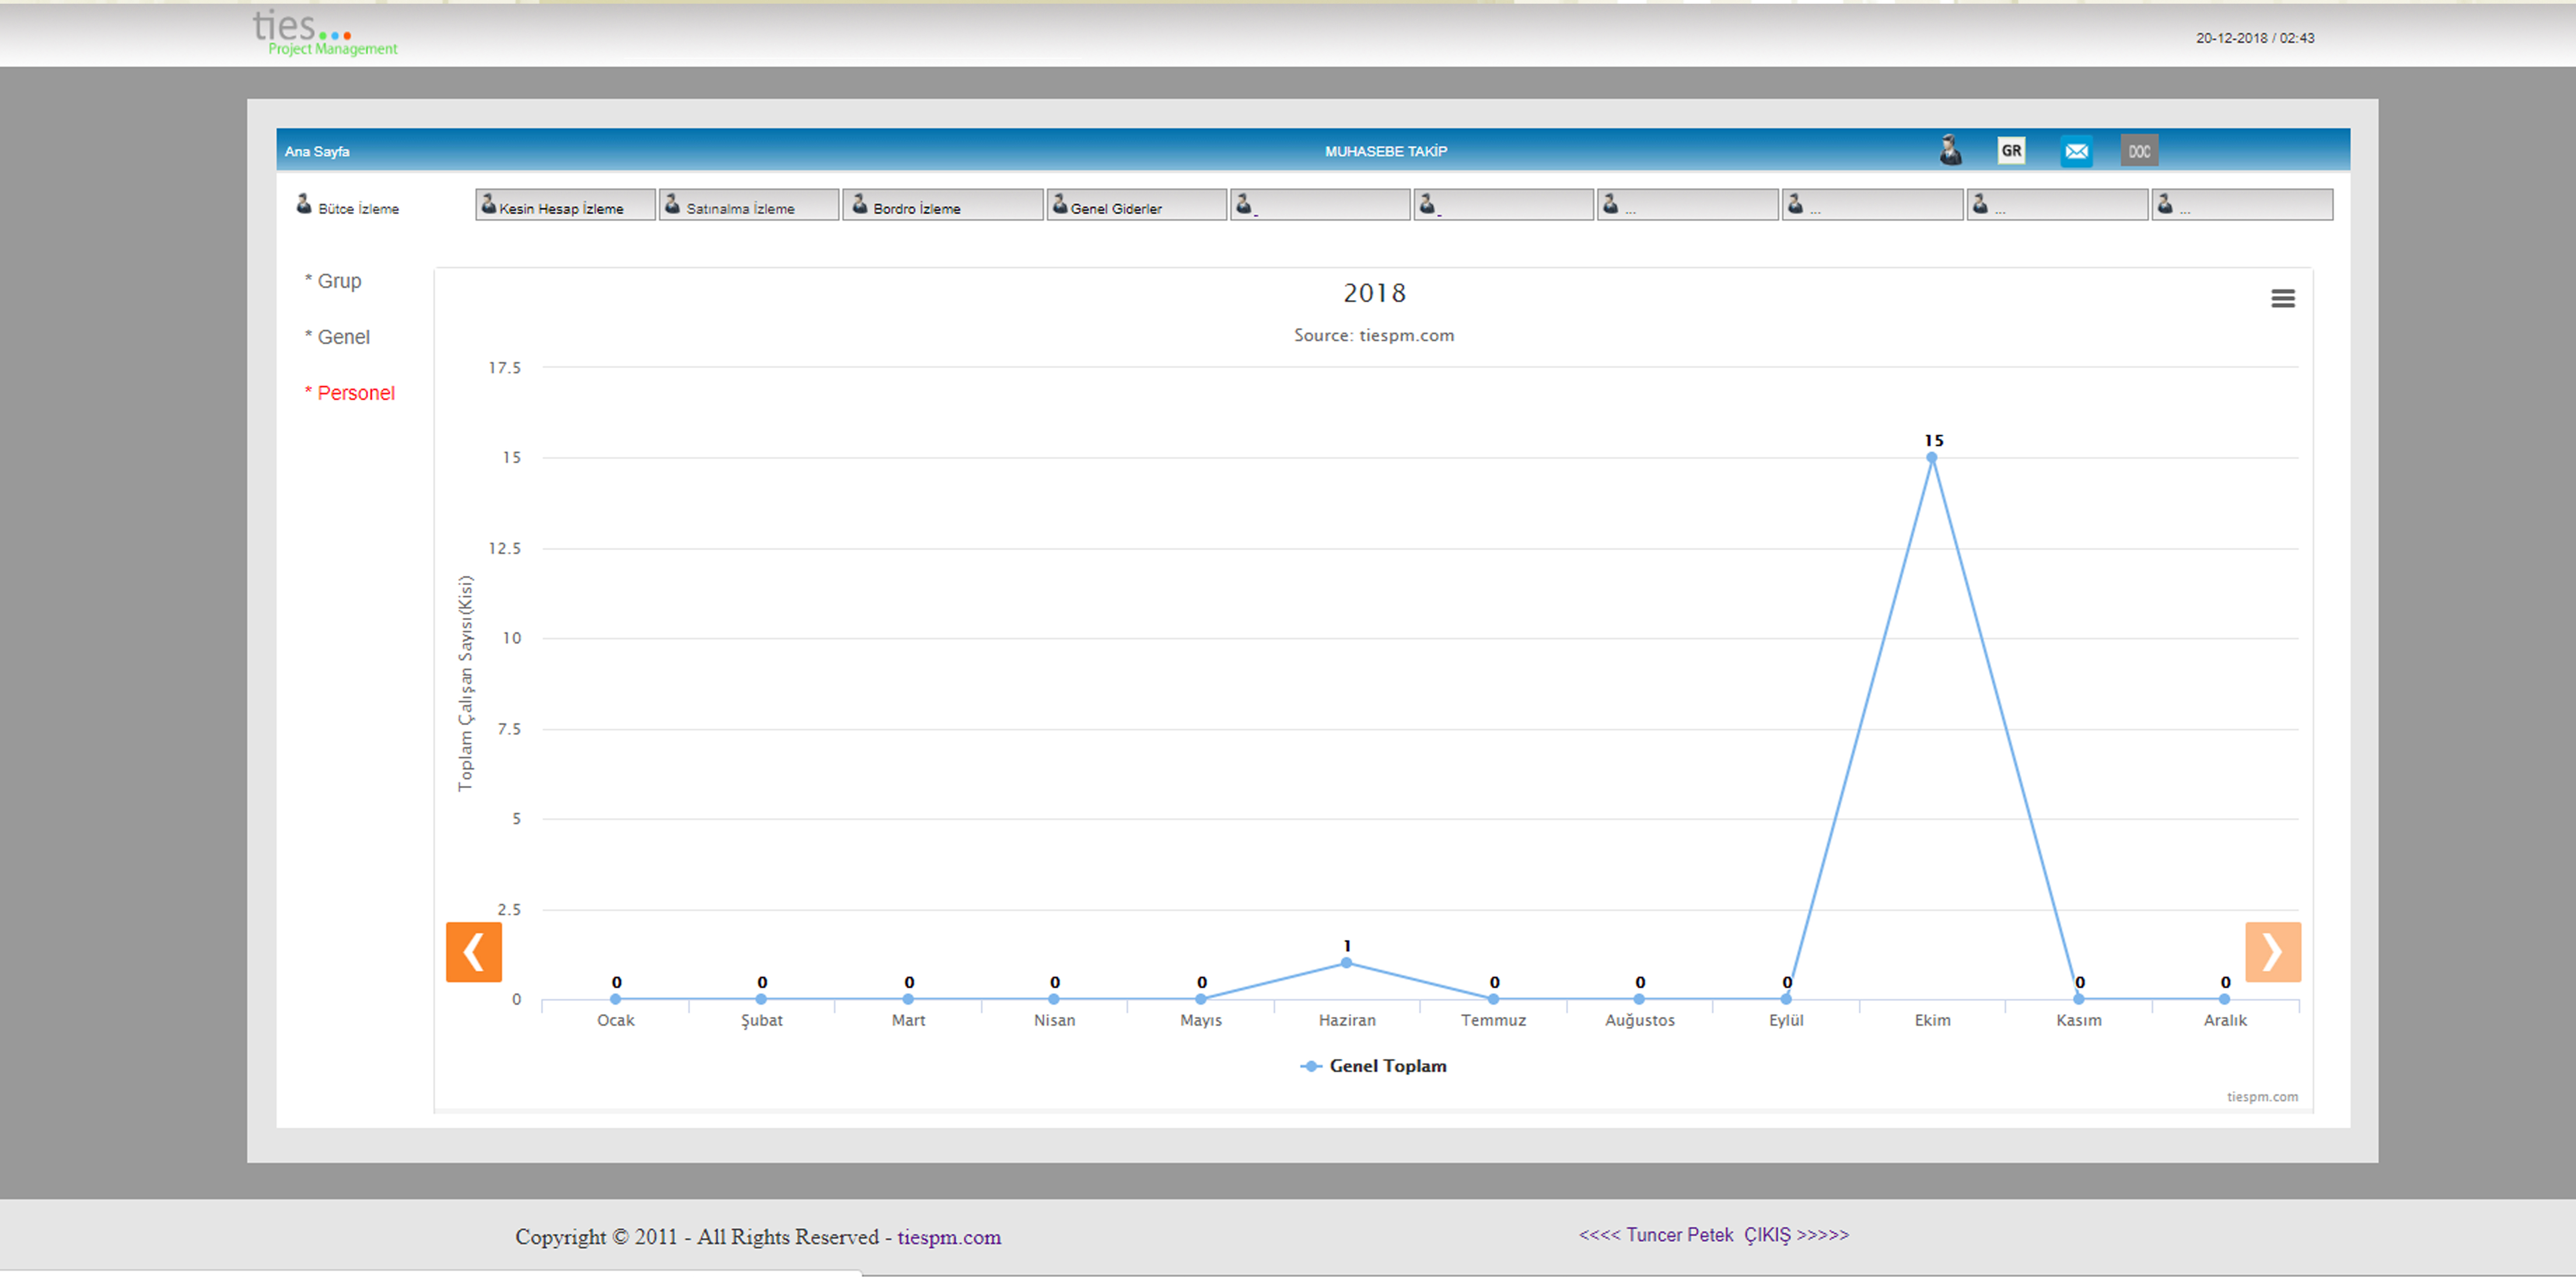Image resolution: width=2576 pixels, height=1277 pixels.
Task: Click the Toplam Çalışan Sayısı y-axis title
Action: [x=465, y=683]
